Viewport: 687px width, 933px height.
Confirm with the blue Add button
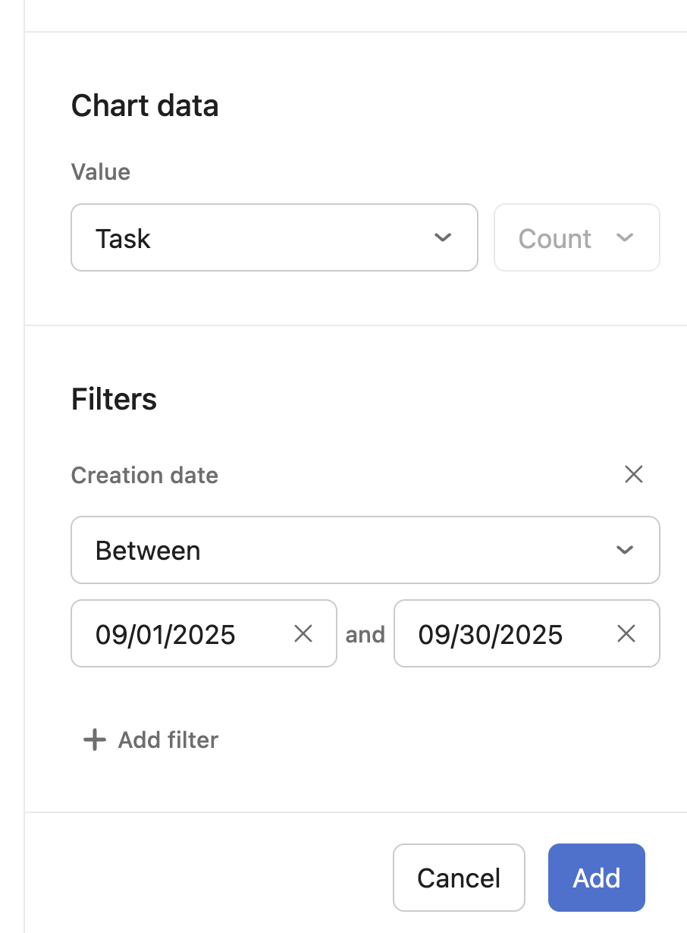tap(596, 878)
